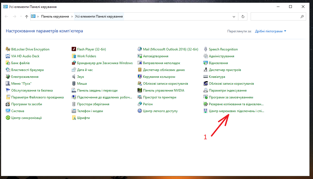Focus the Control Panel search field

275,17
